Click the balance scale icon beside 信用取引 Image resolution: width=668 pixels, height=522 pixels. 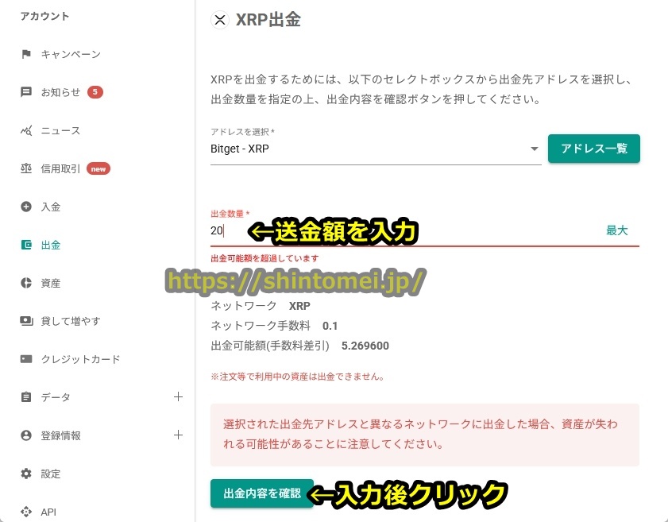point(26,168)
